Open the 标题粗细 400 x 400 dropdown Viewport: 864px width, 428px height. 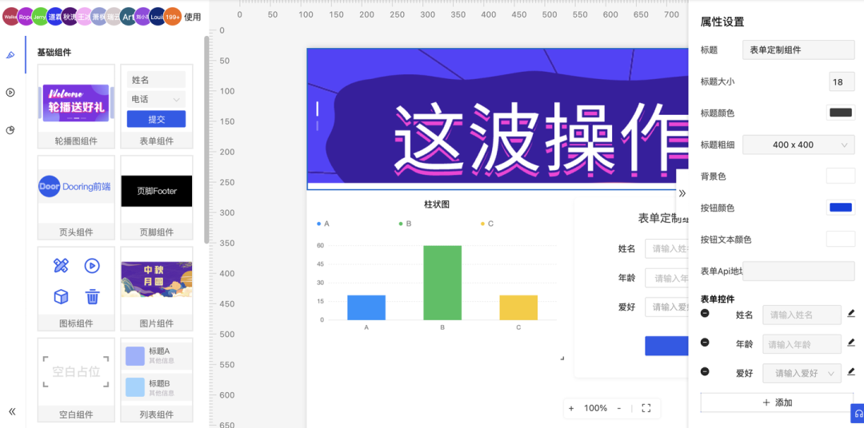pyautogui.click(x=798, y=145)
